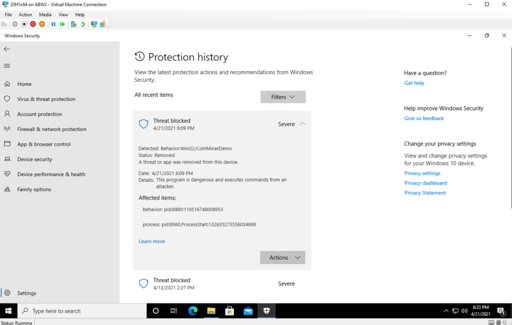Open Privacy dashboard link
The image size is (512, 325).
coord(425,182)
